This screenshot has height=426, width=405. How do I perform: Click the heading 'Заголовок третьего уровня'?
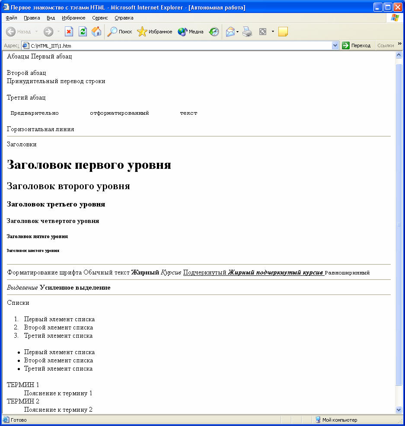(56, 204)
